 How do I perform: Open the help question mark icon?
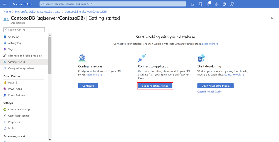click(x=224, y=4)
